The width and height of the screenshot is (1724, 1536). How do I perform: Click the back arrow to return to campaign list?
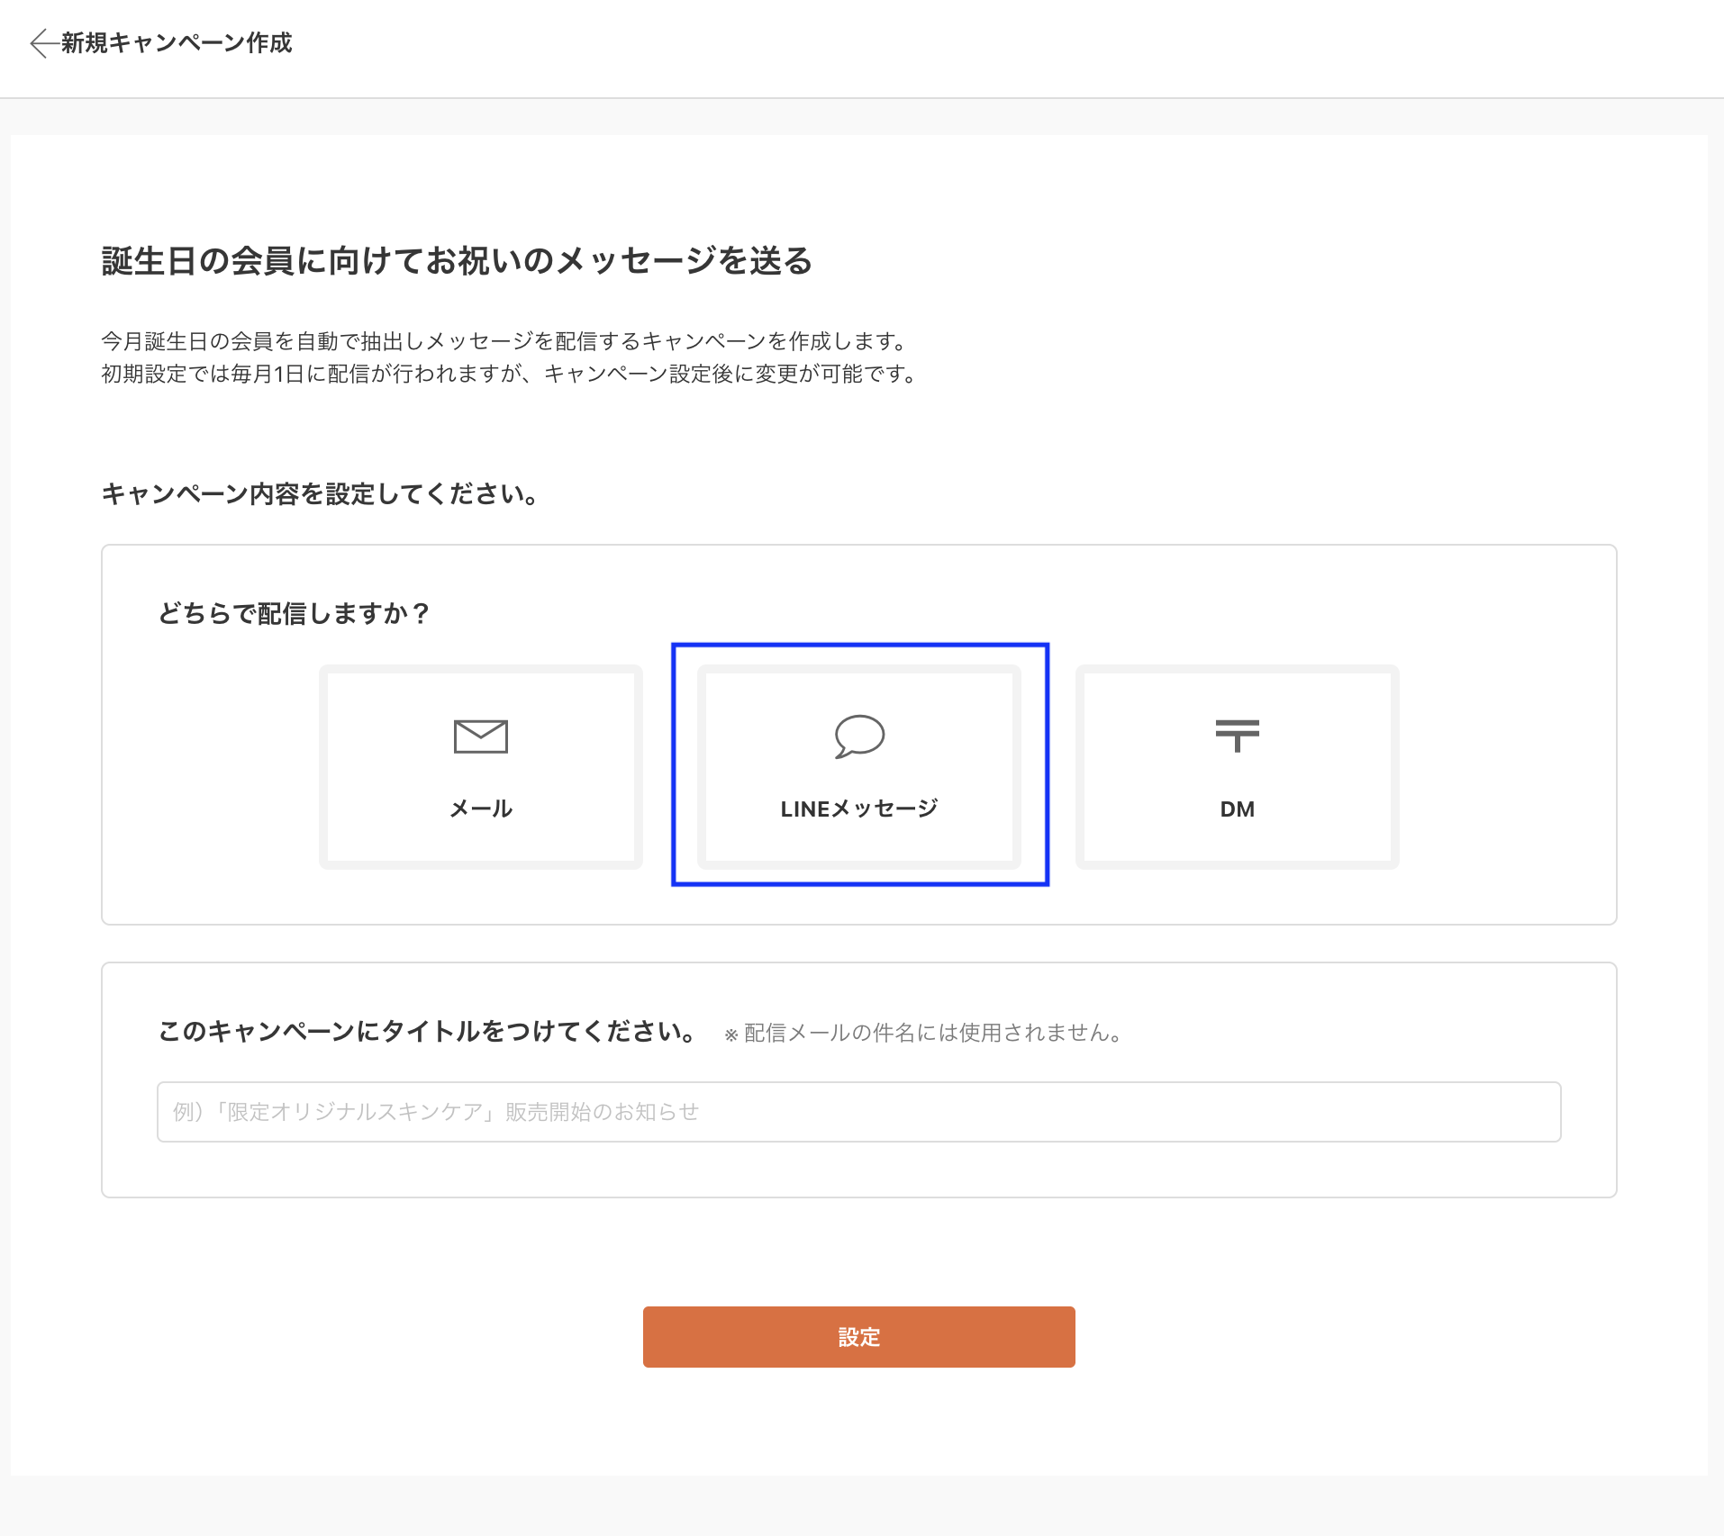pyautogui.click(x=41, y=43)
